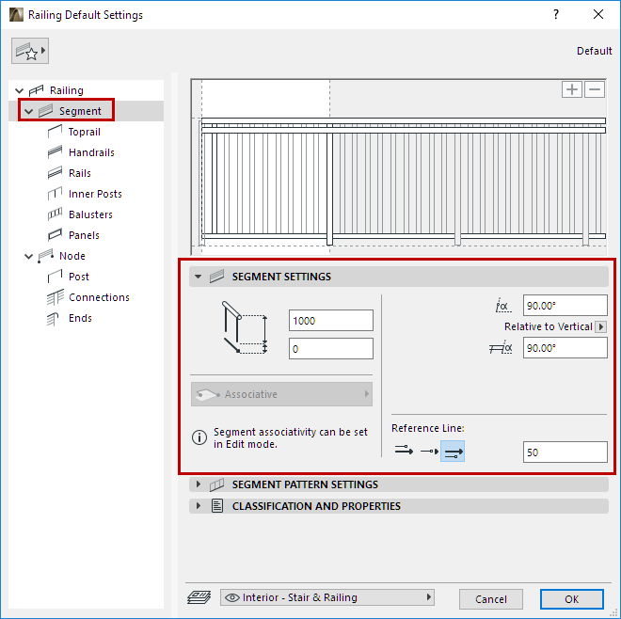Expand Segment Pattern Settings panel

199,484
